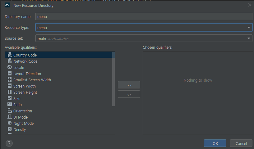The image size is (254, 149).
Task: Confirm with the OK button
Action: 215,143
